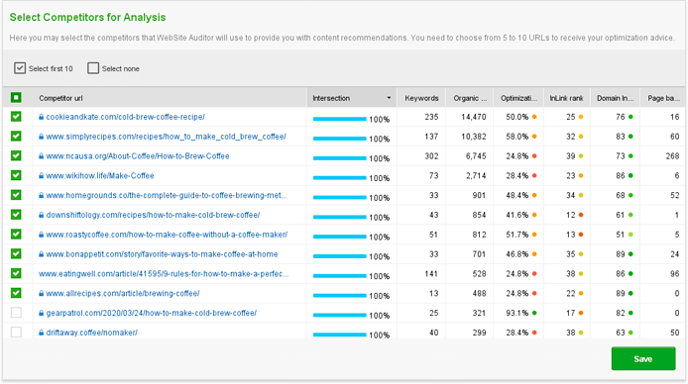Click the Competitor url column header

tap(60, 98)
